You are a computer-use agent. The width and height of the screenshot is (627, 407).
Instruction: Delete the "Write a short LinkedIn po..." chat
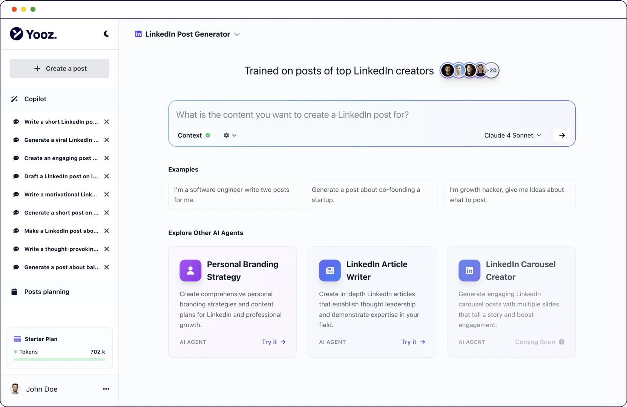(x=107, y=122)
